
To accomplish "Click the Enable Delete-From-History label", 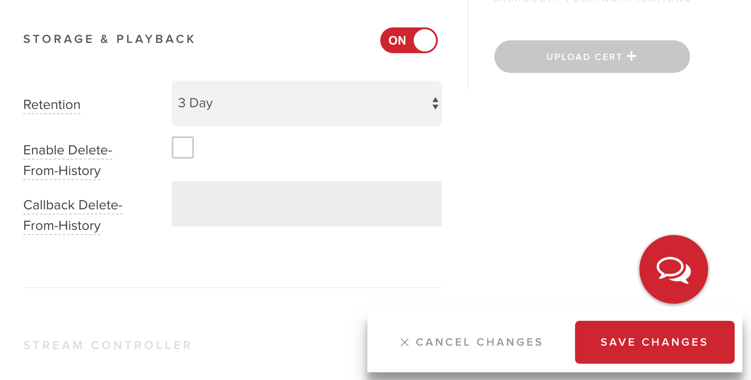I will [67, 160].
